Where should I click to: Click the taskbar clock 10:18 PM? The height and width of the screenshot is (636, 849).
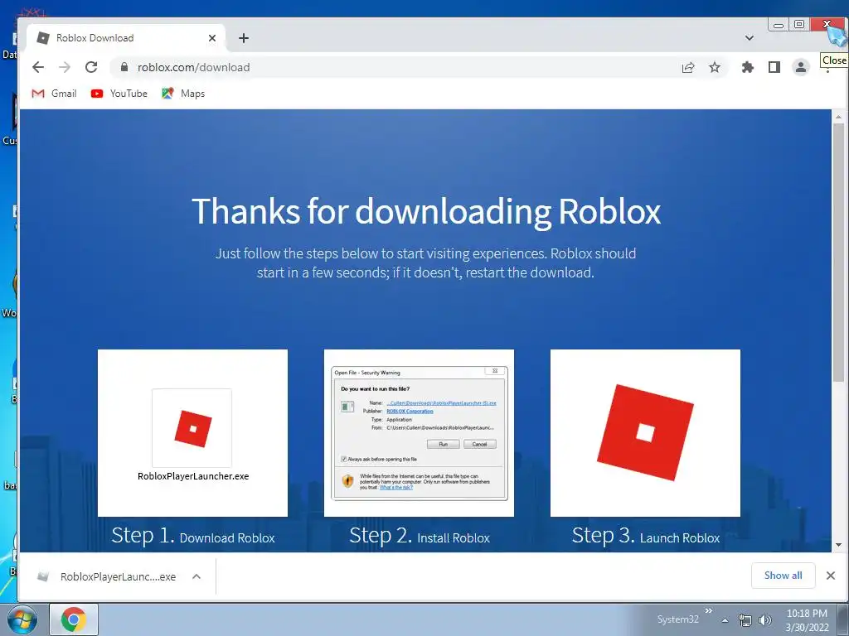pyautogui.click(x=807, y=620)
